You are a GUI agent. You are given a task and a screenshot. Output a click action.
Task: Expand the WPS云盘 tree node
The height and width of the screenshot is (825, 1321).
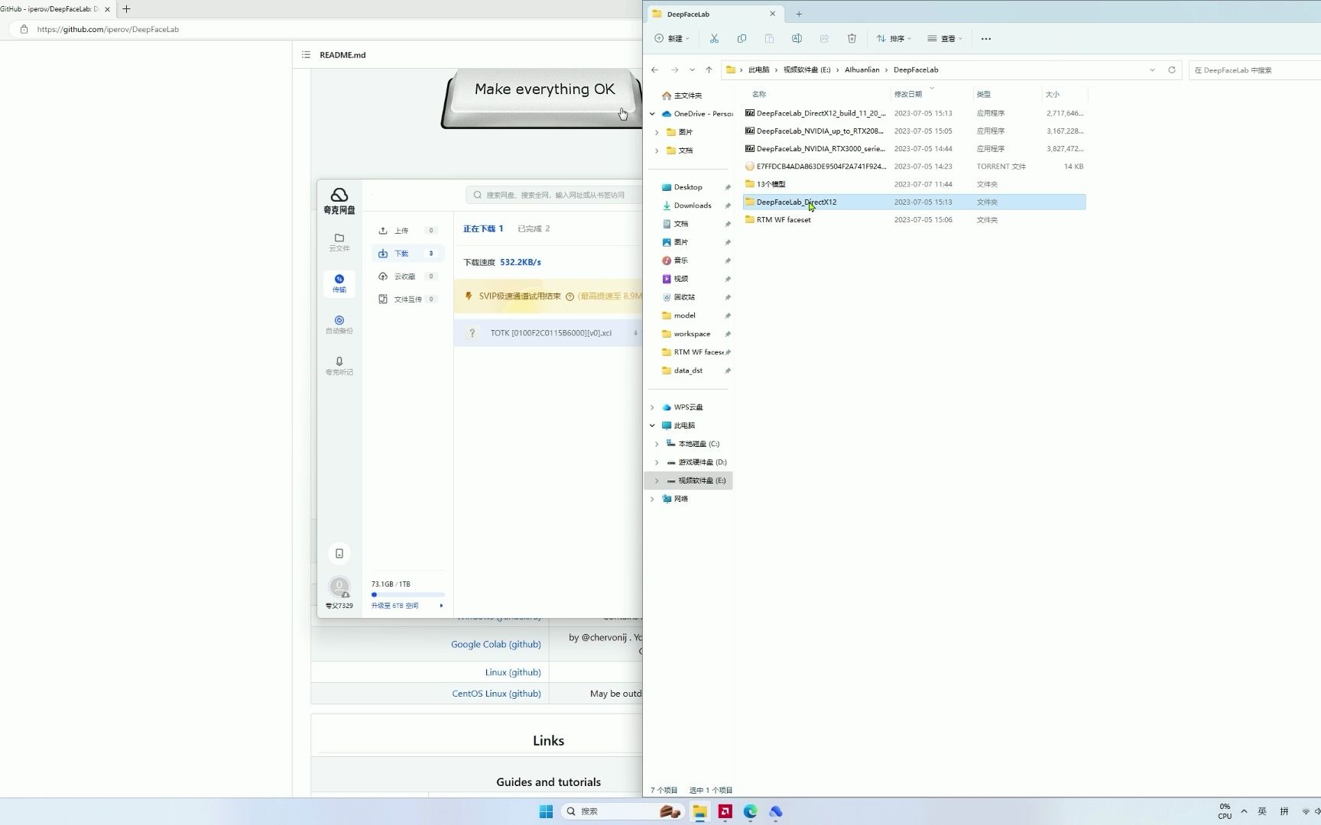pyautogui.click(x=652, y=407)
